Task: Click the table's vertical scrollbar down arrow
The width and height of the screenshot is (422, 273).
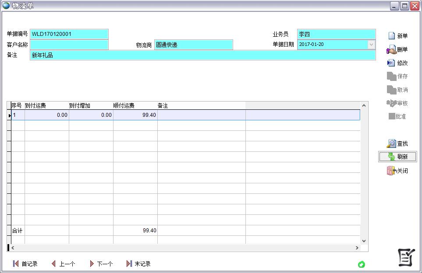Action: [x=363, y=241]
